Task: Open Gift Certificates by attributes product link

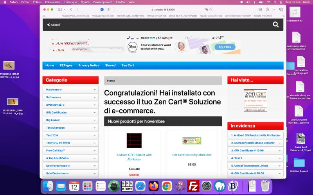Action: (192, 155)
